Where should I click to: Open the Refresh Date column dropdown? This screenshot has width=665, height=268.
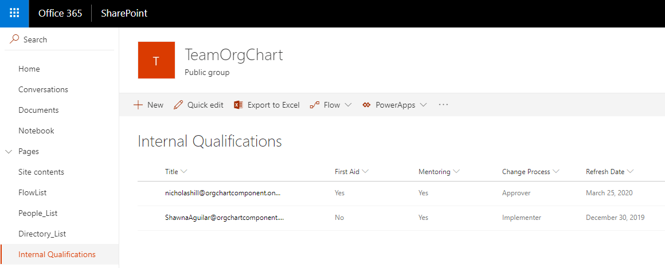[x=631, y=172]
